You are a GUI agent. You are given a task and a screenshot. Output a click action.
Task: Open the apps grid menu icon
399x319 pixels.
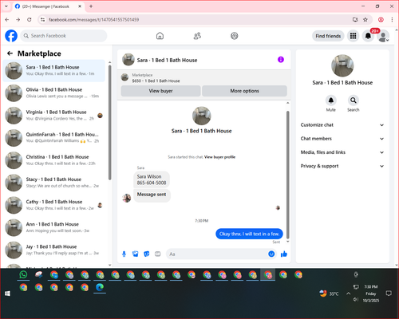coord(353,36)
